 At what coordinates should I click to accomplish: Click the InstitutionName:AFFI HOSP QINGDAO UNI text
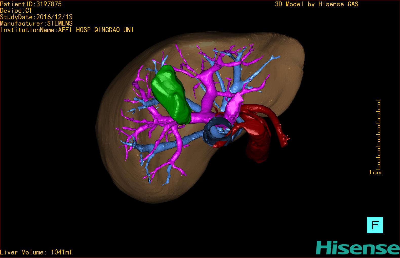67,30
